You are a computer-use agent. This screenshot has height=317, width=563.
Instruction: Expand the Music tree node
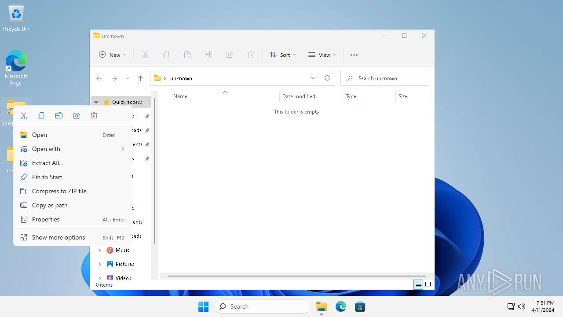100,250
